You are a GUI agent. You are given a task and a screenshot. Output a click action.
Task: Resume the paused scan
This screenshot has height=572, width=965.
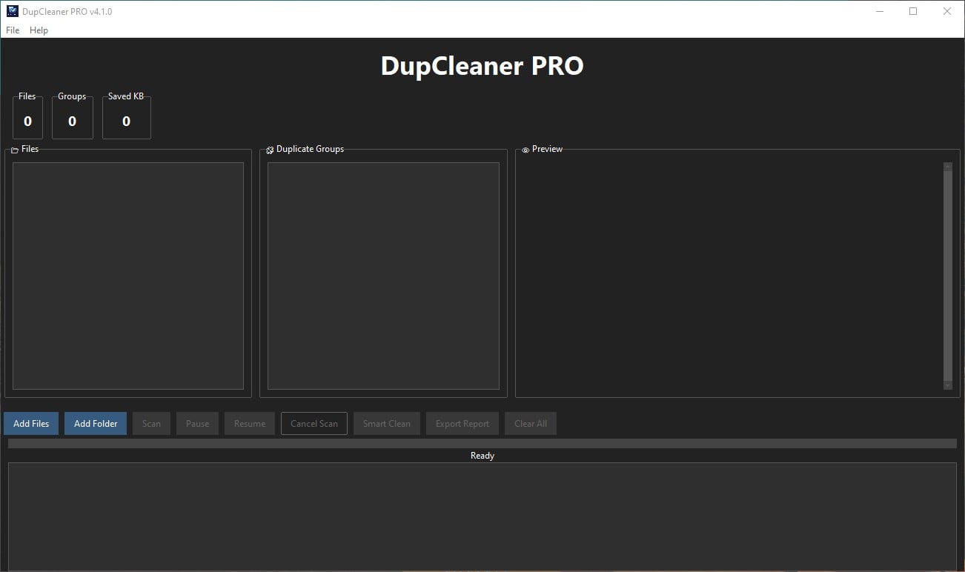coord(249,423)
